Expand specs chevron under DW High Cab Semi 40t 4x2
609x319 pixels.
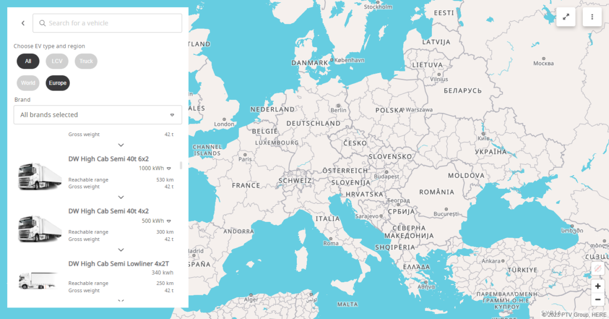point(121,250)
